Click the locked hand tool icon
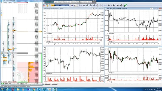 [97, 5]
